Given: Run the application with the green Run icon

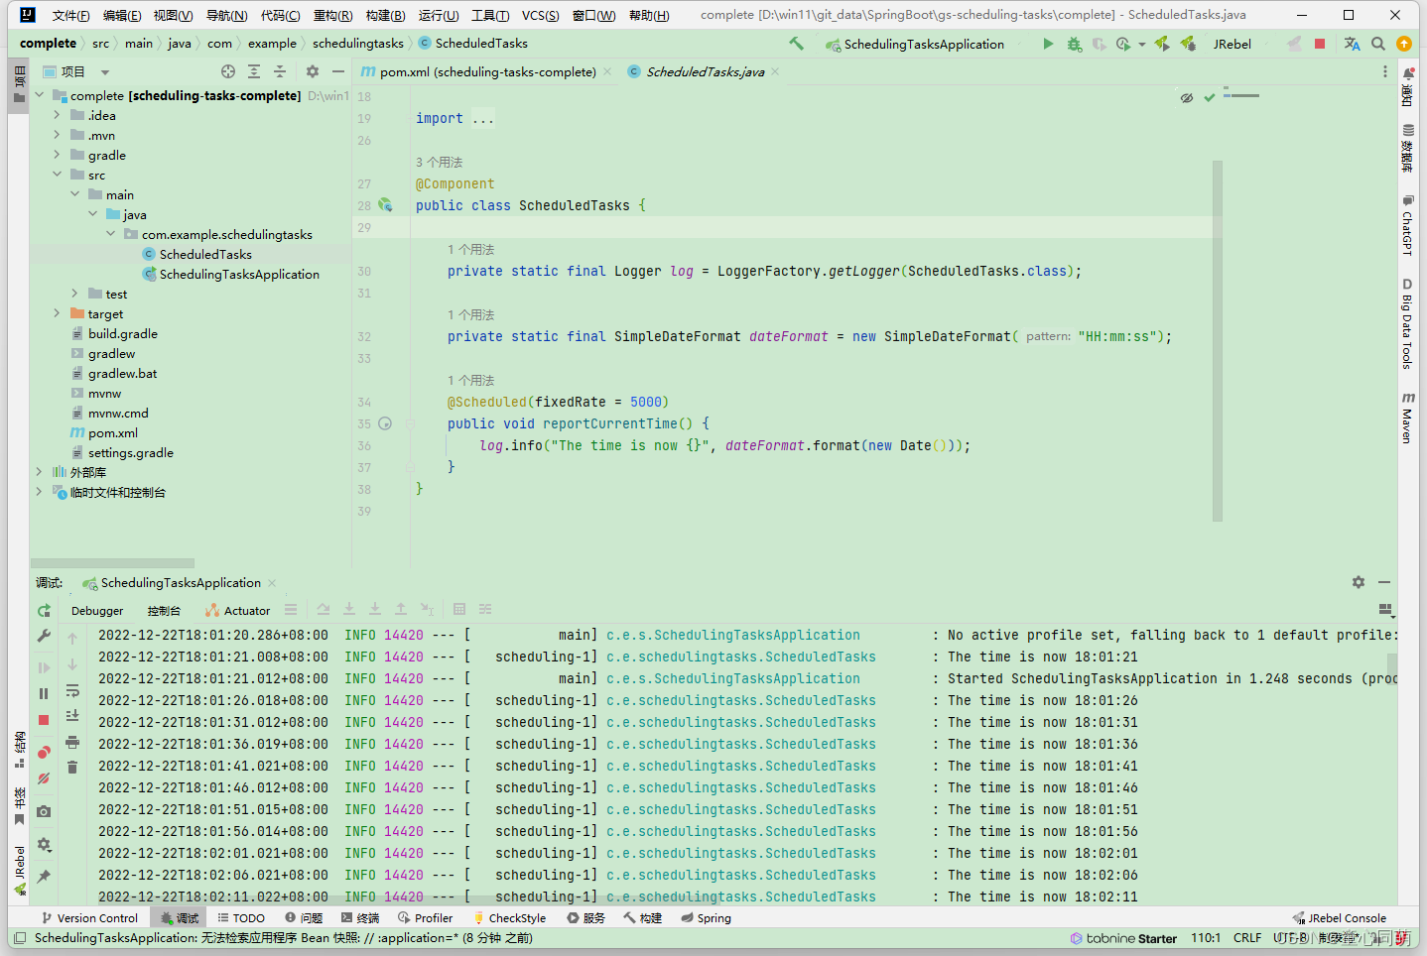Looking at the screenshot, I should [x=1048, y=44].
